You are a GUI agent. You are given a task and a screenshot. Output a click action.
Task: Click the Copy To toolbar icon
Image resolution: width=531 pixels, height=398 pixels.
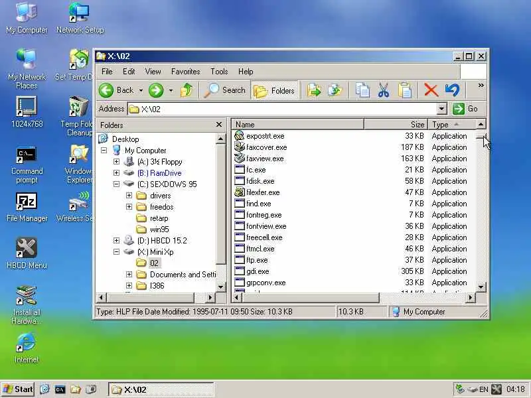(335, 90)
